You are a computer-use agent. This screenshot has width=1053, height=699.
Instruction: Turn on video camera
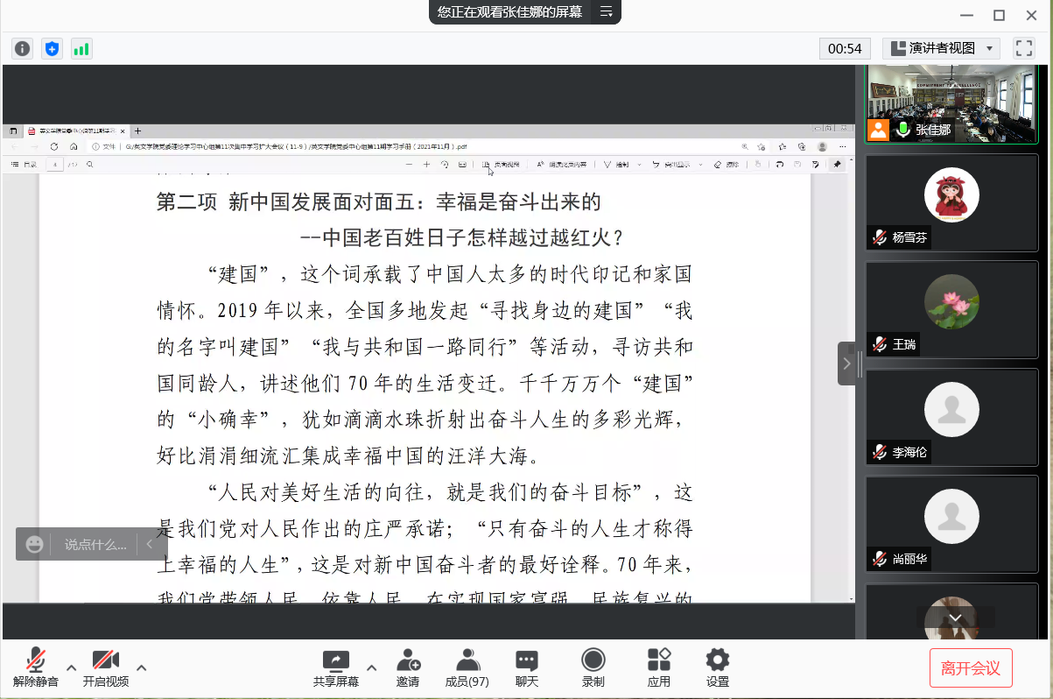click(x=105, y=667)
